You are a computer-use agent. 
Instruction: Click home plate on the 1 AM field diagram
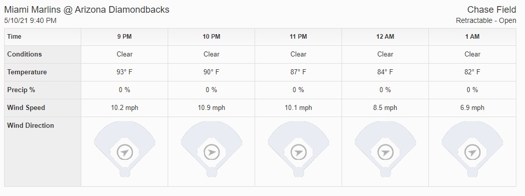(x=472, y=173)
